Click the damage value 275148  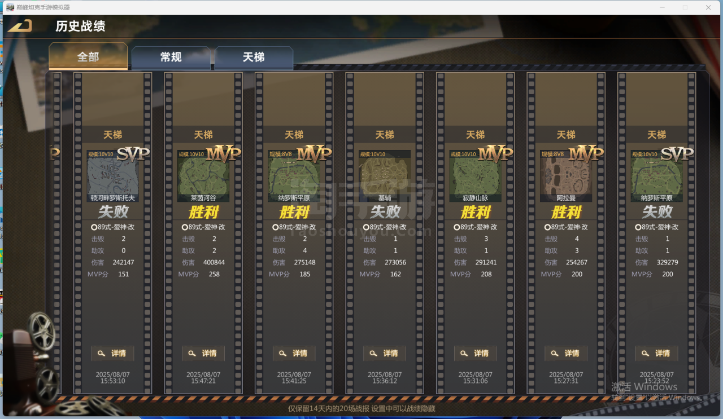304,262
